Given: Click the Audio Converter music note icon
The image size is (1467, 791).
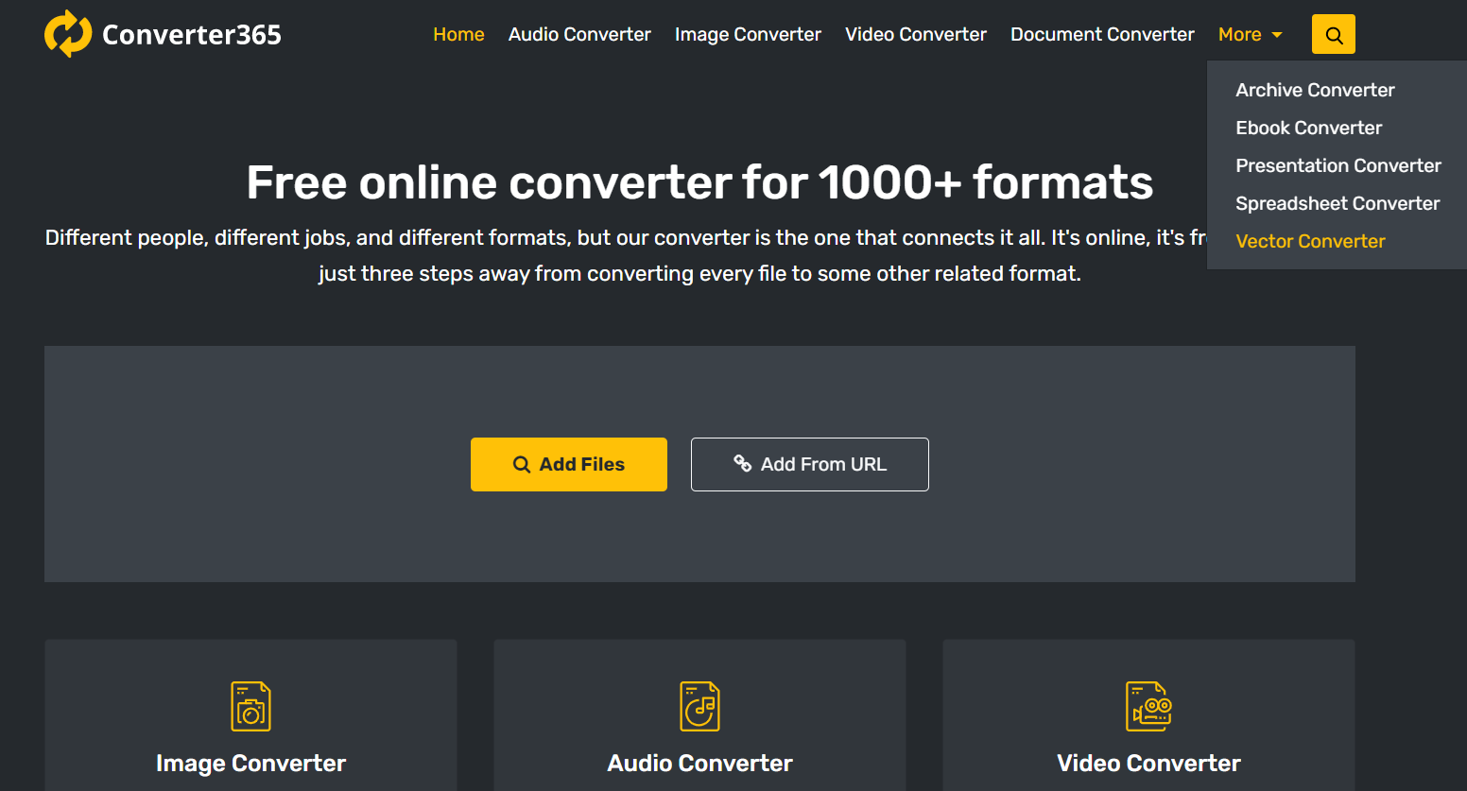Looking at the screenshot, I should (x=699, y=706).
